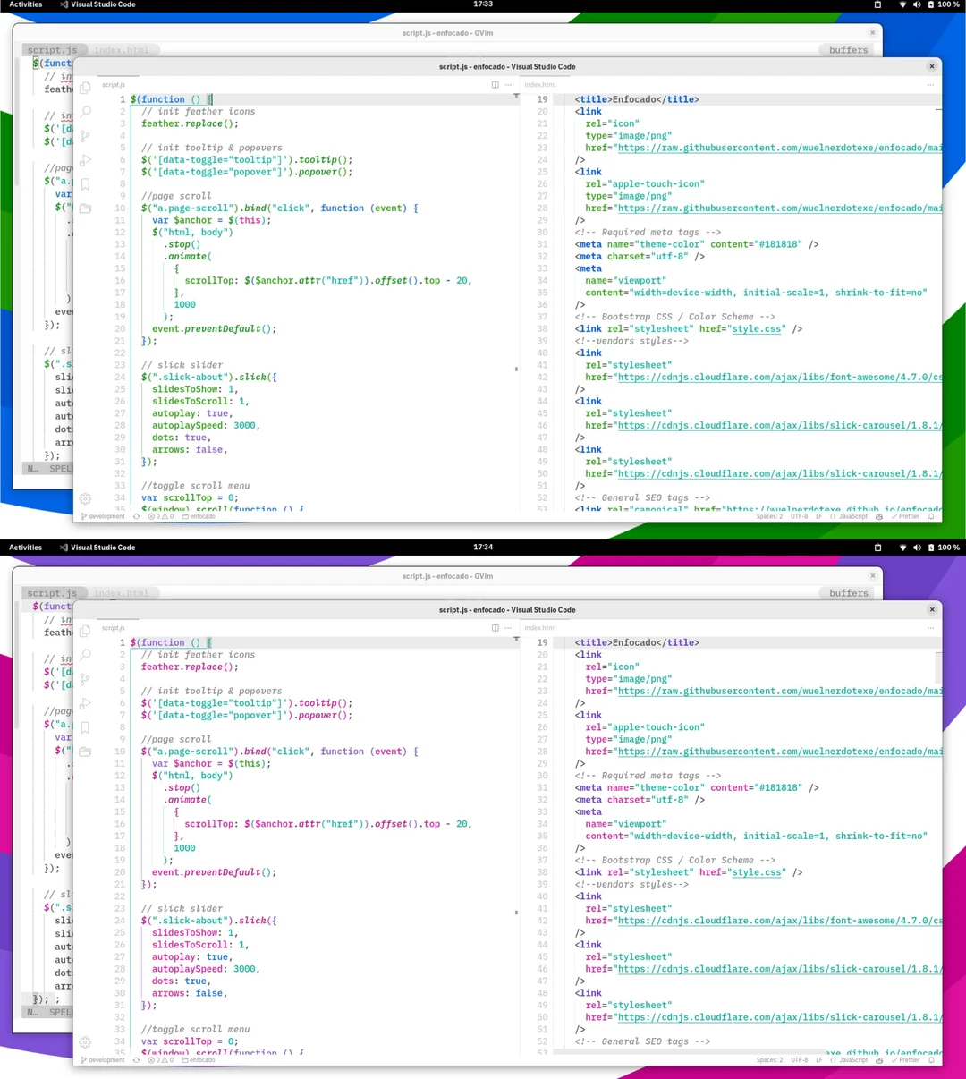
Task: Open Run and Debug in the lower VS Code window
Action: pos(85,704)
